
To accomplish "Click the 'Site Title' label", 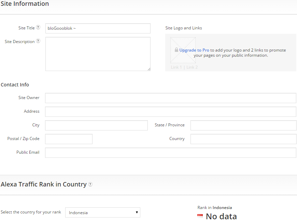I will pyautogui.click(x=27, y=28).
